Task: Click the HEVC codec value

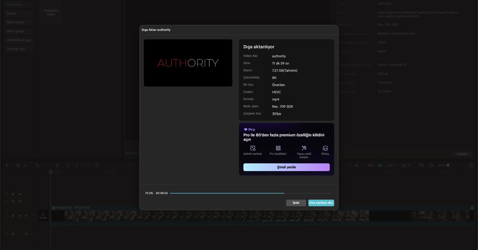Action: coord(277,92)
